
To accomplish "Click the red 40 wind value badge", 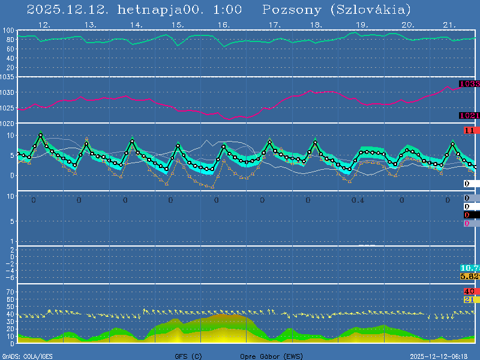I will (469, 292).
